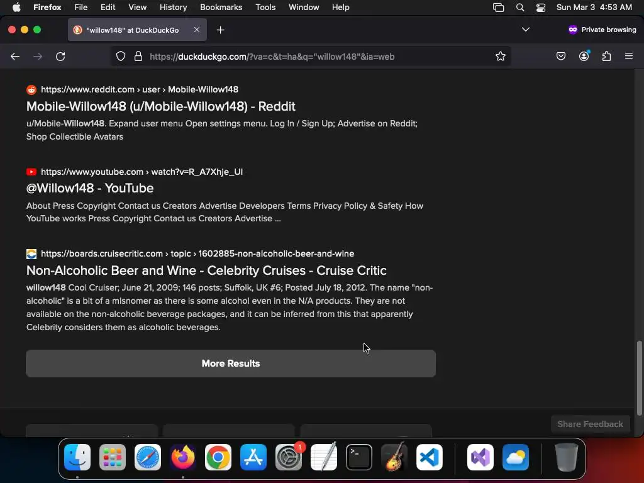Open the View menu
The height and width of the screenshot is (483, 644).
[x=137, y=7]
